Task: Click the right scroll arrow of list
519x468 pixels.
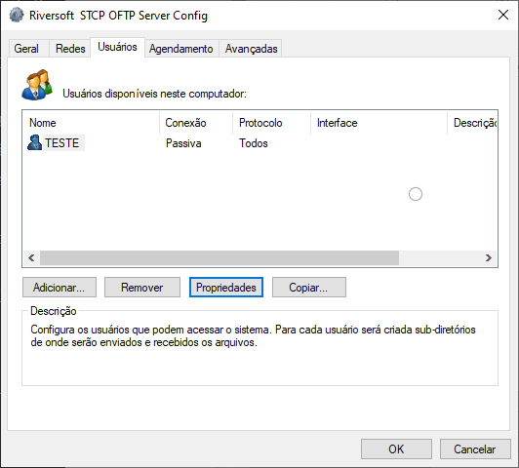Action: [489, 258]
